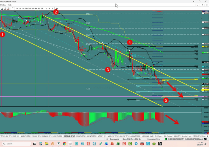Screen dimensions: 209x147
Task: Open the AUDNZD RF6 chart tab
Action: point(135,136)
